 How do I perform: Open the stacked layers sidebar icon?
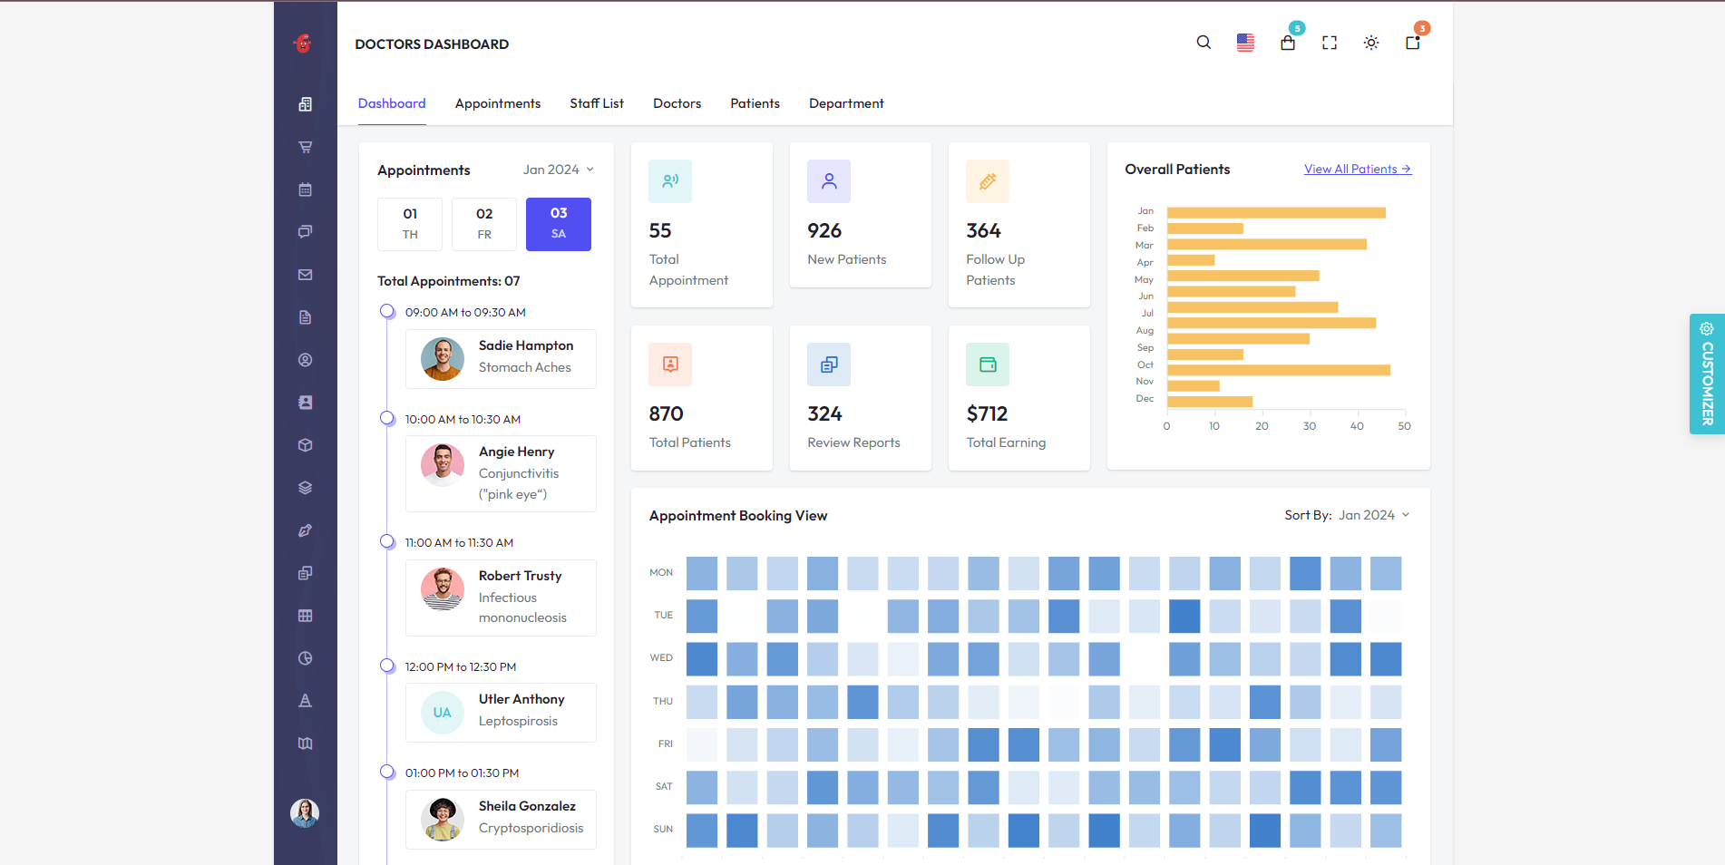click(x=305, y=488)
